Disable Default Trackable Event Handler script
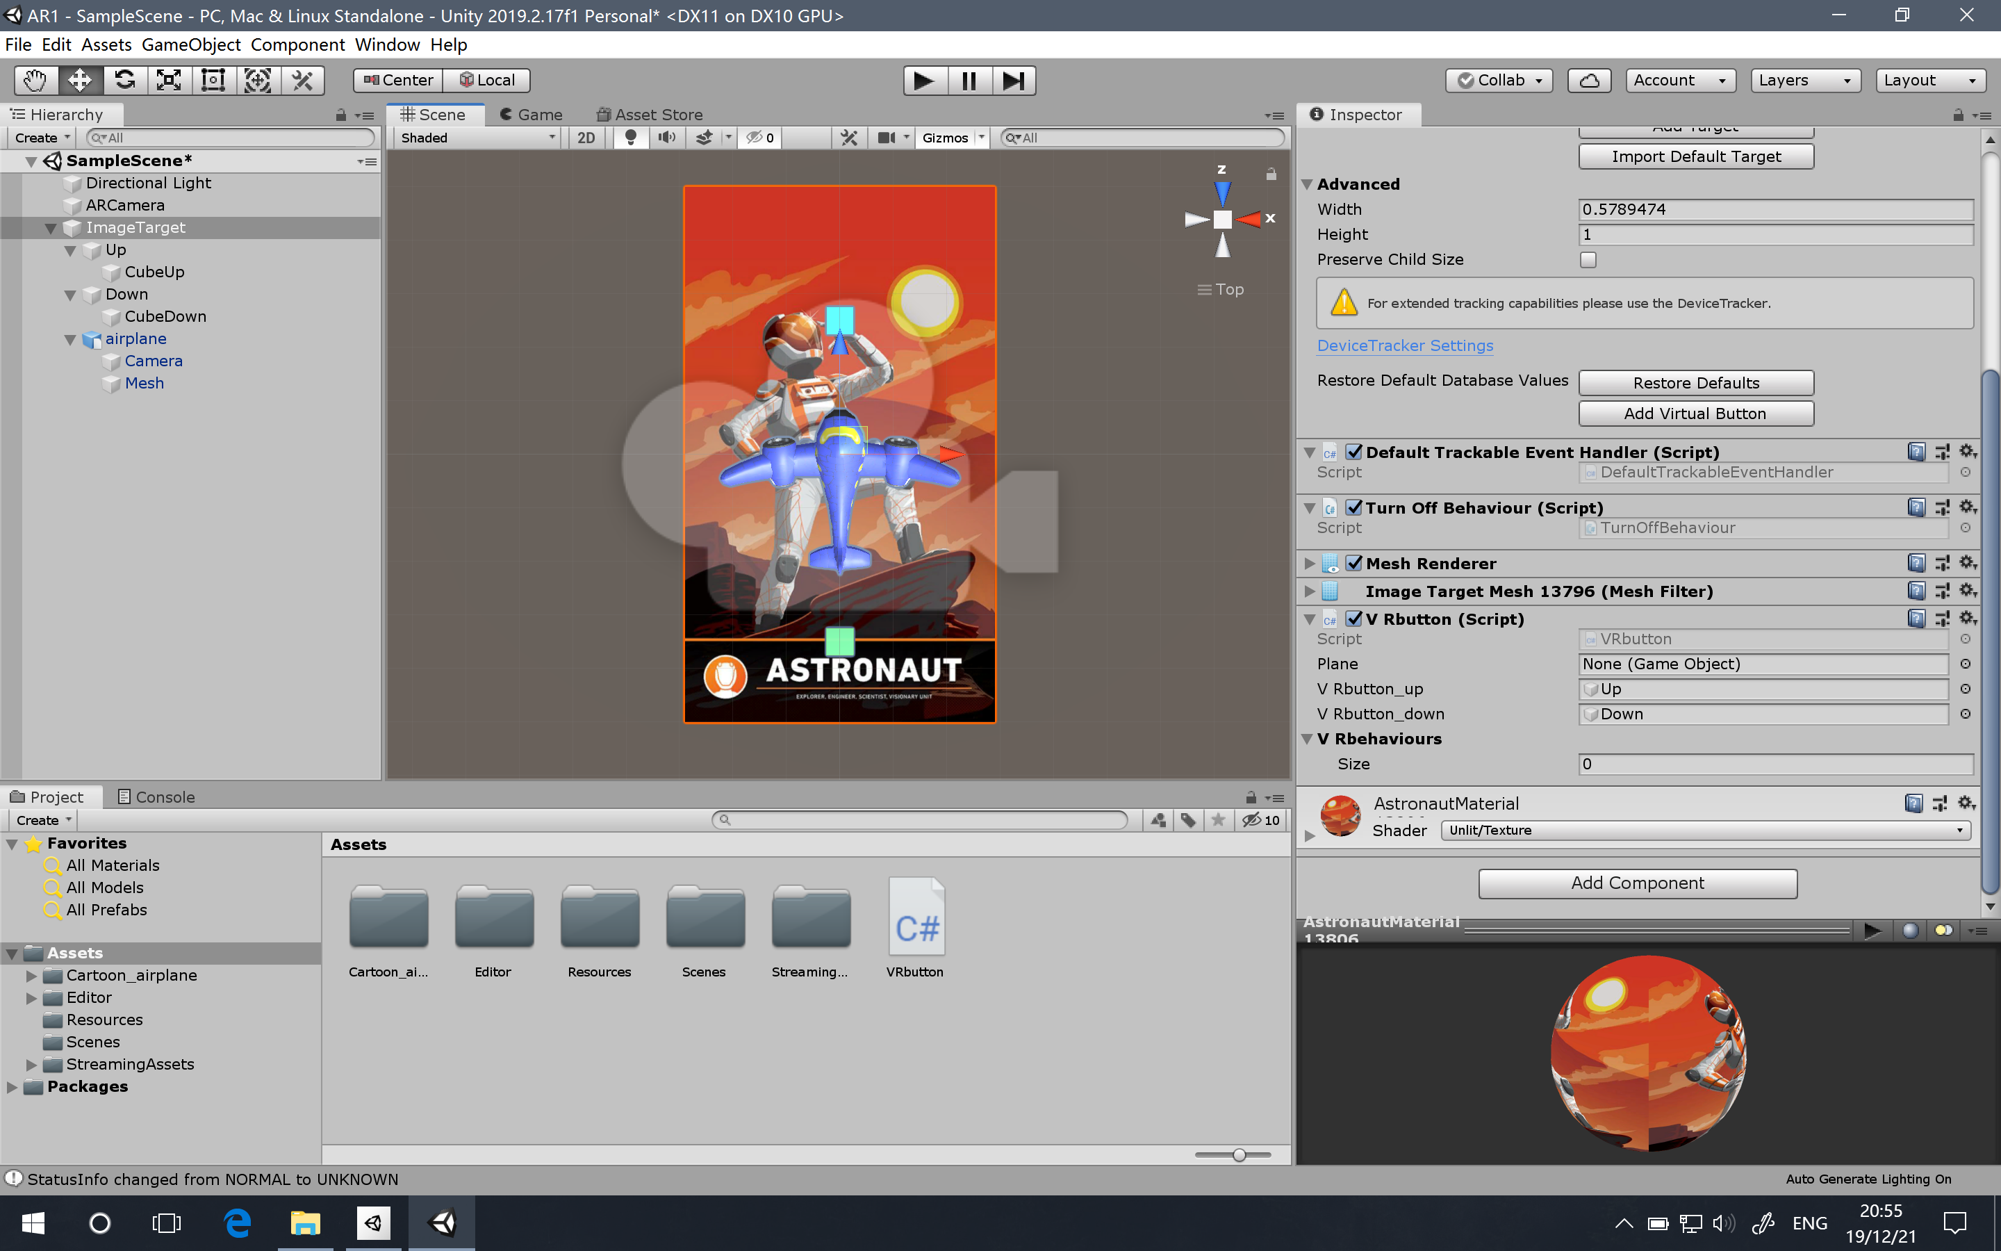The image size is (2001, 1251). pos(1353,452)
